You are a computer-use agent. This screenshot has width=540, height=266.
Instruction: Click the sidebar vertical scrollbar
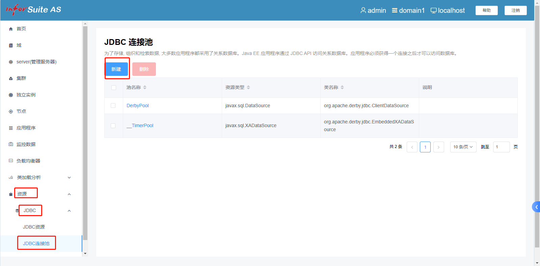(x=85, y=135)
